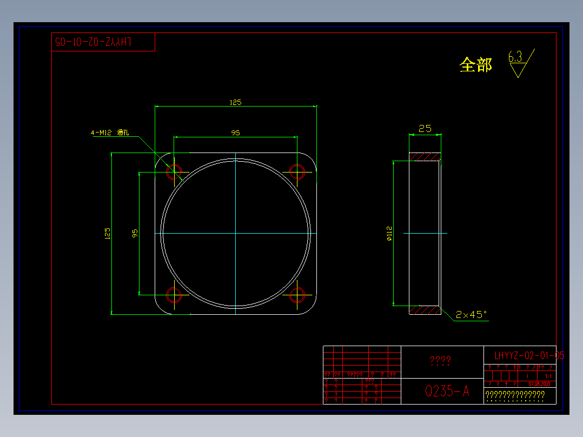Select the lower red hatch in section view
The width and height of the screenshot is (583, 437).
pos(425,310)
